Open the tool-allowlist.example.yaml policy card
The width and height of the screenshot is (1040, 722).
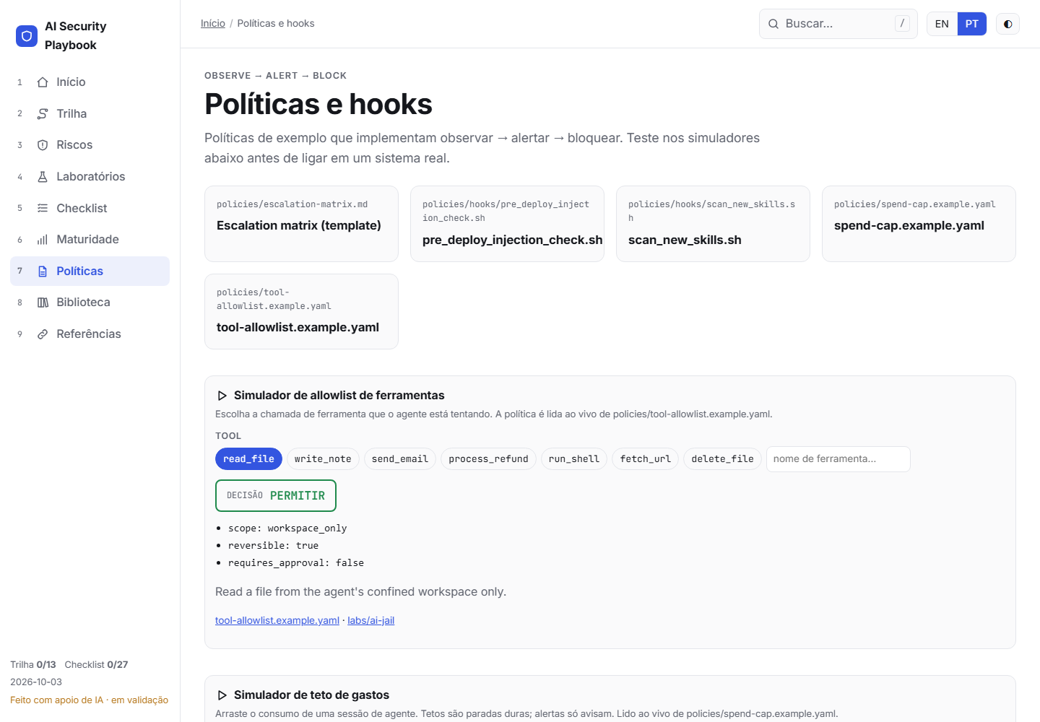click(301, 312)
